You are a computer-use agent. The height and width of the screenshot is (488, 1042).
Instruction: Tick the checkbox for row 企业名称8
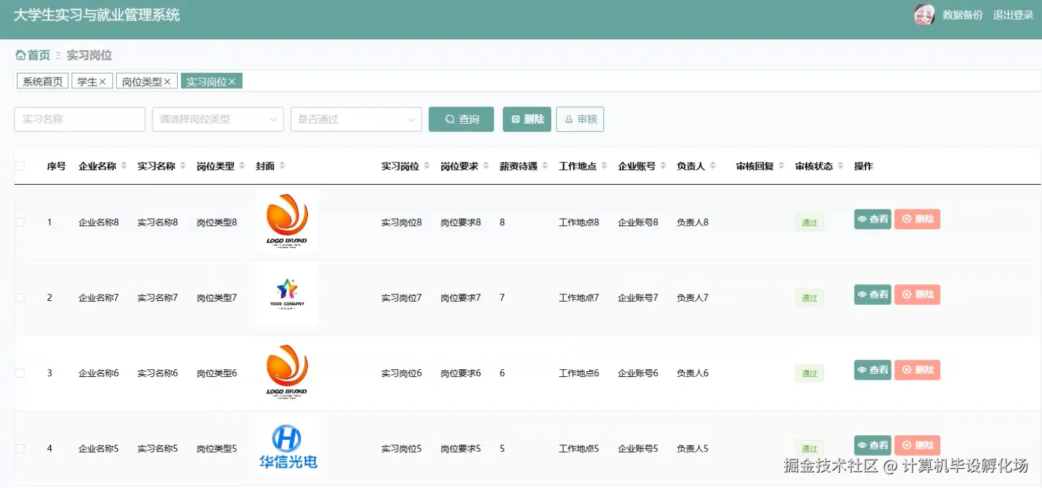pyautogui.click(x=20, y=222)
